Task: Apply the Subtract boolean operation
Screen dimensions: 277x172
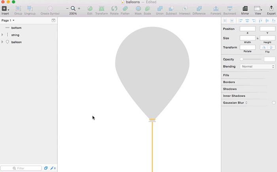Action: click(171, 8)
